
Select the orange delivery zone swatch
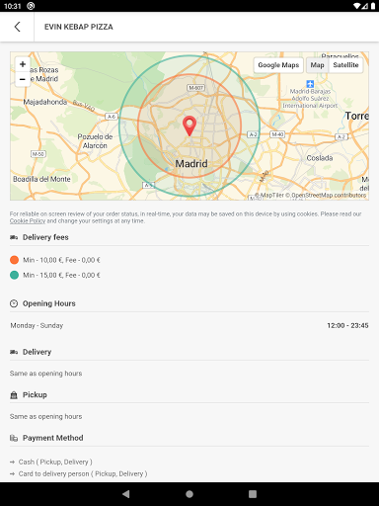[x=14, y=260]
